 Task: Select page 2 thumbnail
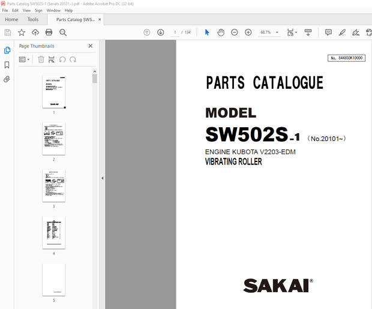point(54,139)
